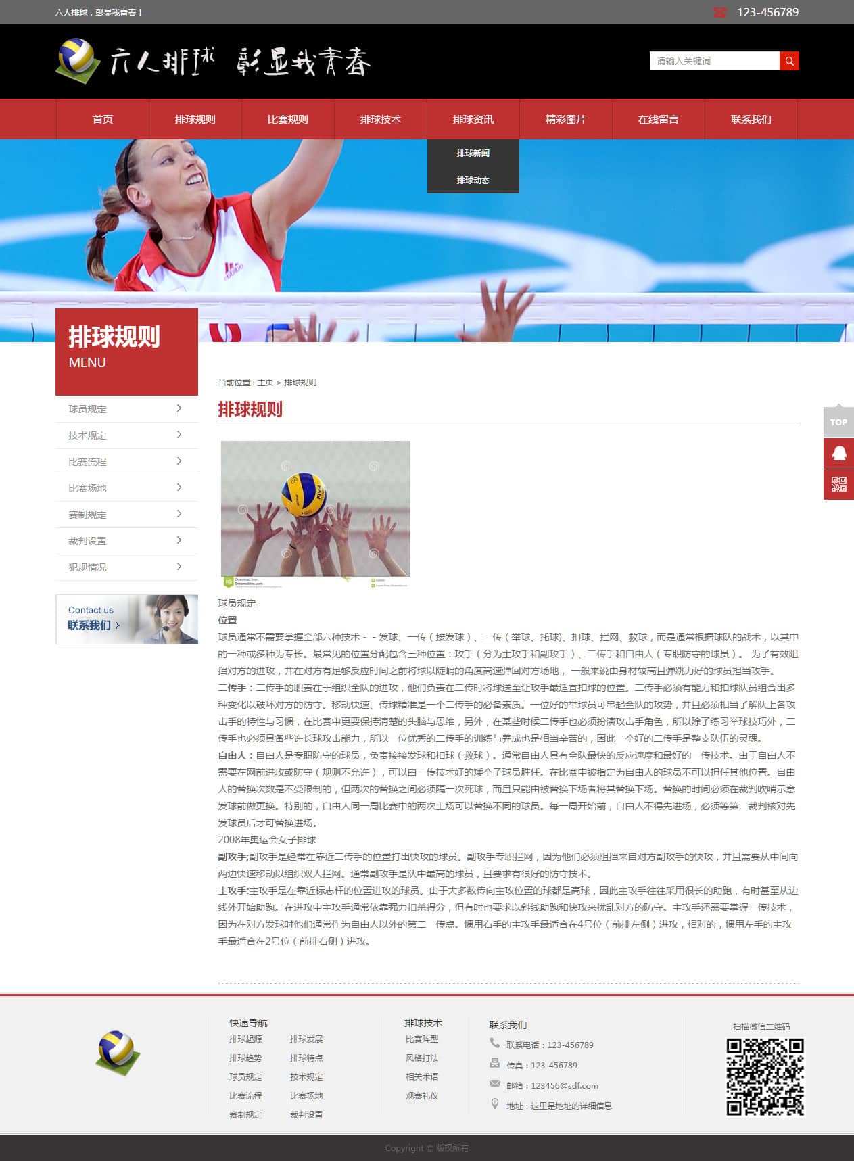The image size is (854, 1161).
Task: Click Contact us 联系我们 banner
Action: click(126, 619)
